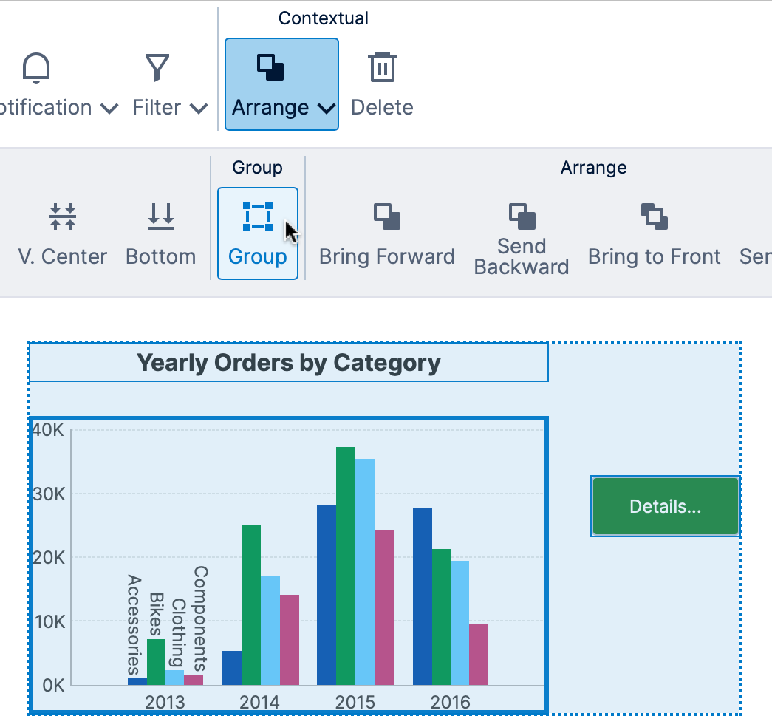Click the light blue 2015 Clothing bar
Viewport: 772px width, 716px height.
point(365,571)
